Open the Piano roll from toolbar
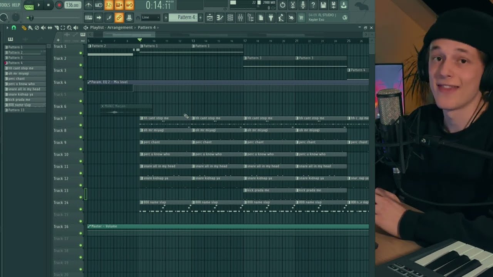The width and height of the screenshot is (493, 277). pyautogui.click(x=220, y=17)
